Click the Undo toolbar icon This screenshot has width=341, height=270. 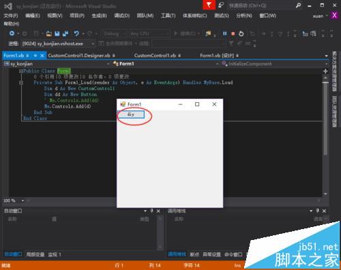point(76,33)
